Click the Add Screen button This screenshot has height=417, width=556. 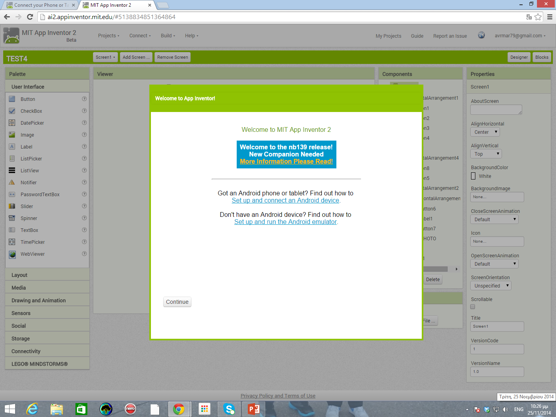(136, 57)
